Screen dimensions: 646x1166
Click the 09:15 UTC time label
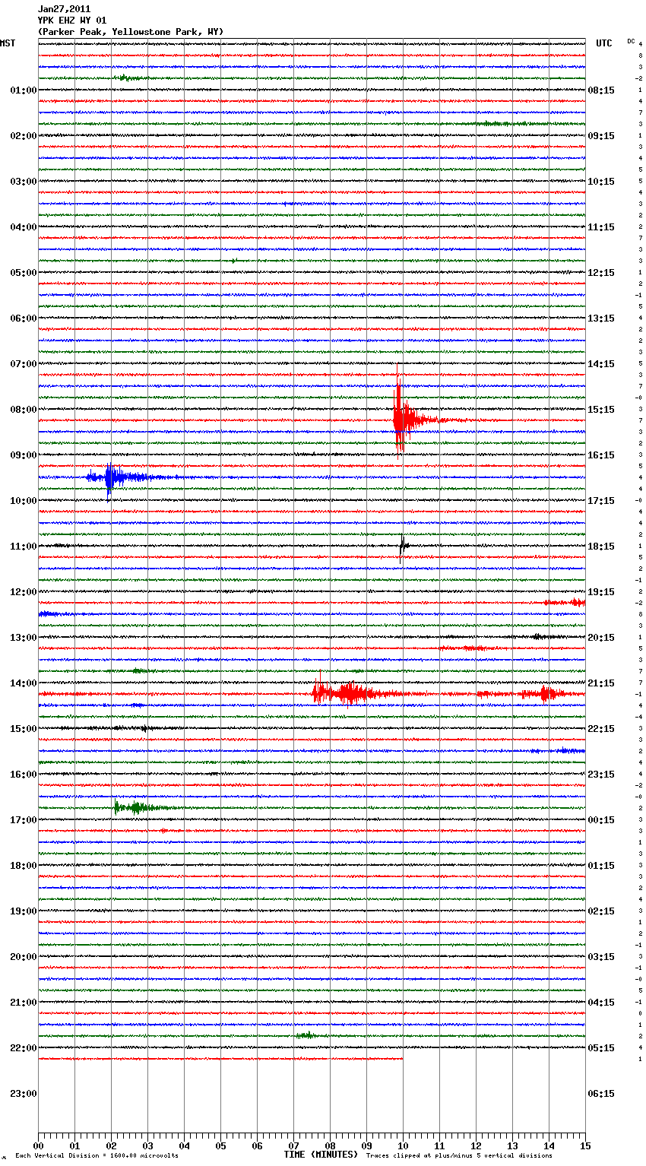601,136
